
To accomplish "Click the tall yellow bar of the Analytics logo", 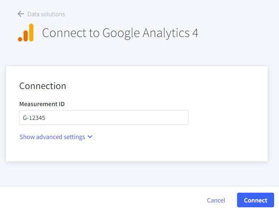I will (31, 33).
